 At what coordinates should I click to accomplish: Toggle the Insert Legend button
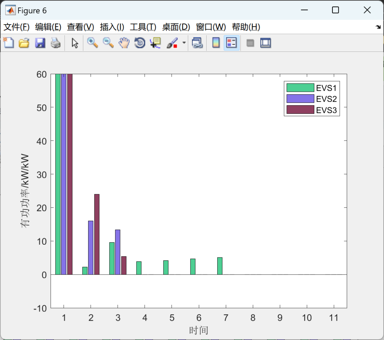tap(231, 43)
